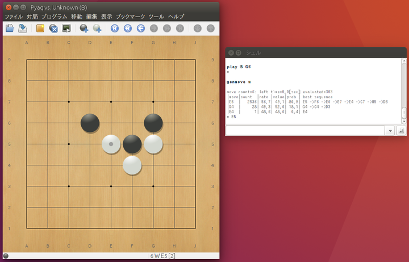Open the ブックマーク menu
Screen dimensions: 409x262
(x=130, y=17)
